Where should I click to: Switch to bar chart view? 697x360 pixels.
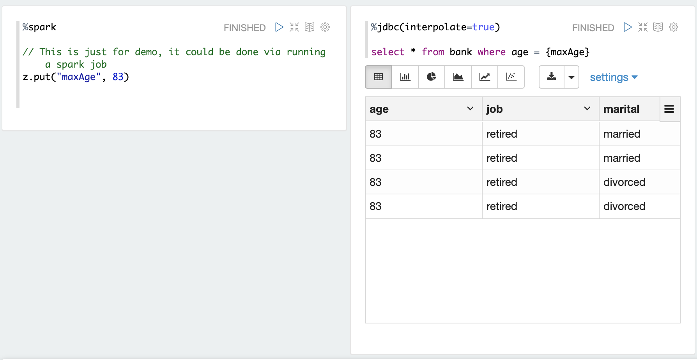coord(405,77)
